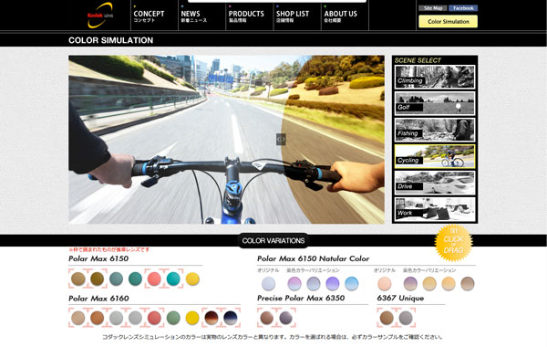This screenshot has width=547, height=347.
Task: Choose the bright turquoise swatch in Polar Max 6150
Action: (173, 279)
